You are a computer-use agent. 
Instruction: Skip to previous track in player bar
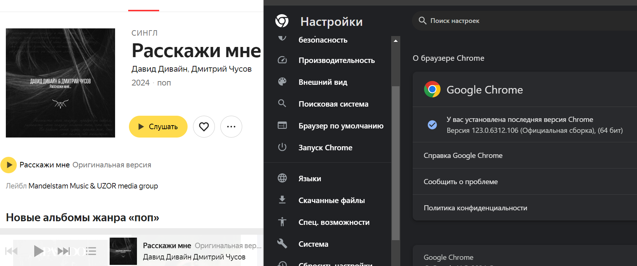point(11,251)
